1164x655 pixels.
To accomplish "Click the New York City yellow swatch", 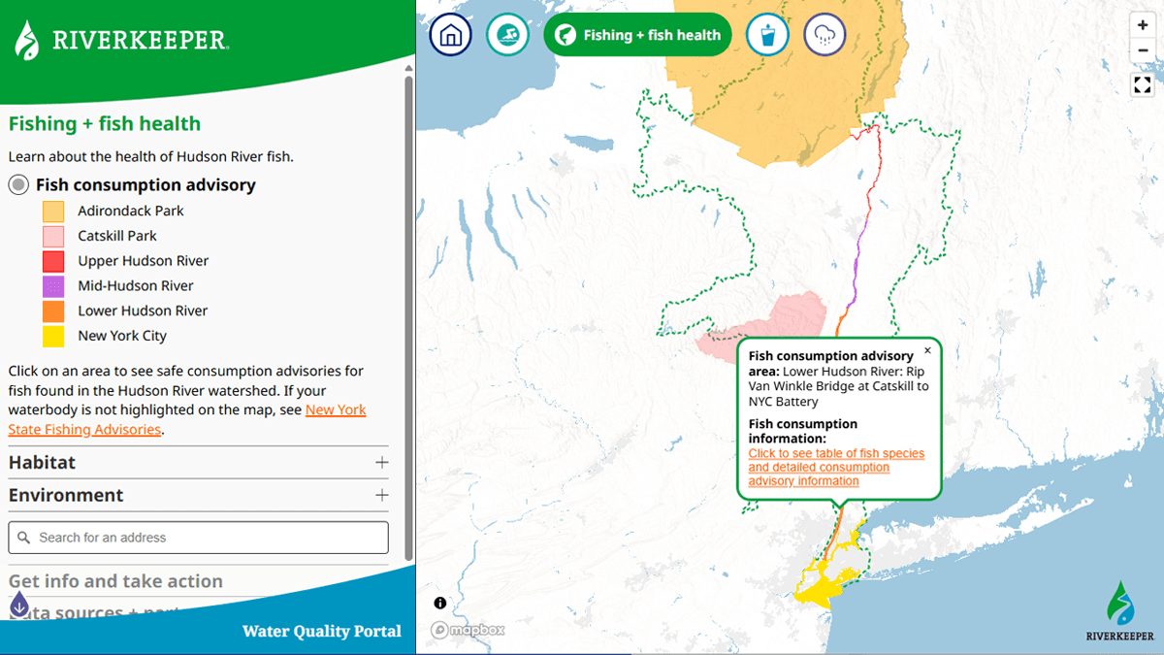I will [53, 337].
